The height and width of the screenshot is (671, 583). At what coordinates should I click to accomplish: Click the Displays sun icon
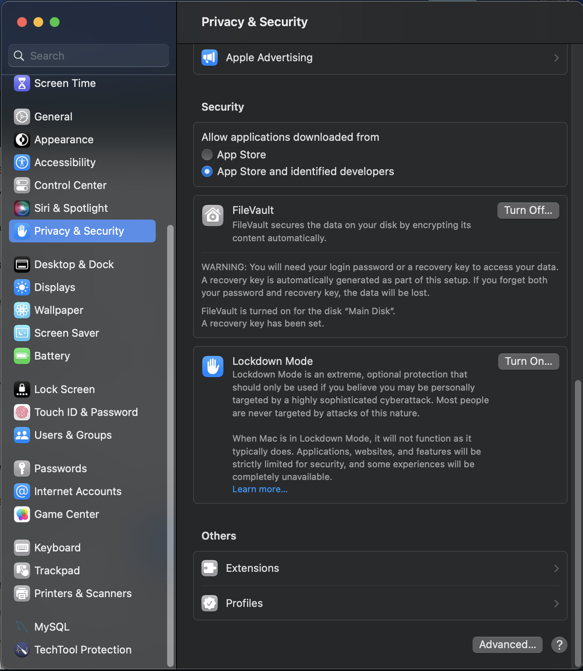click(x=22, y=287)
